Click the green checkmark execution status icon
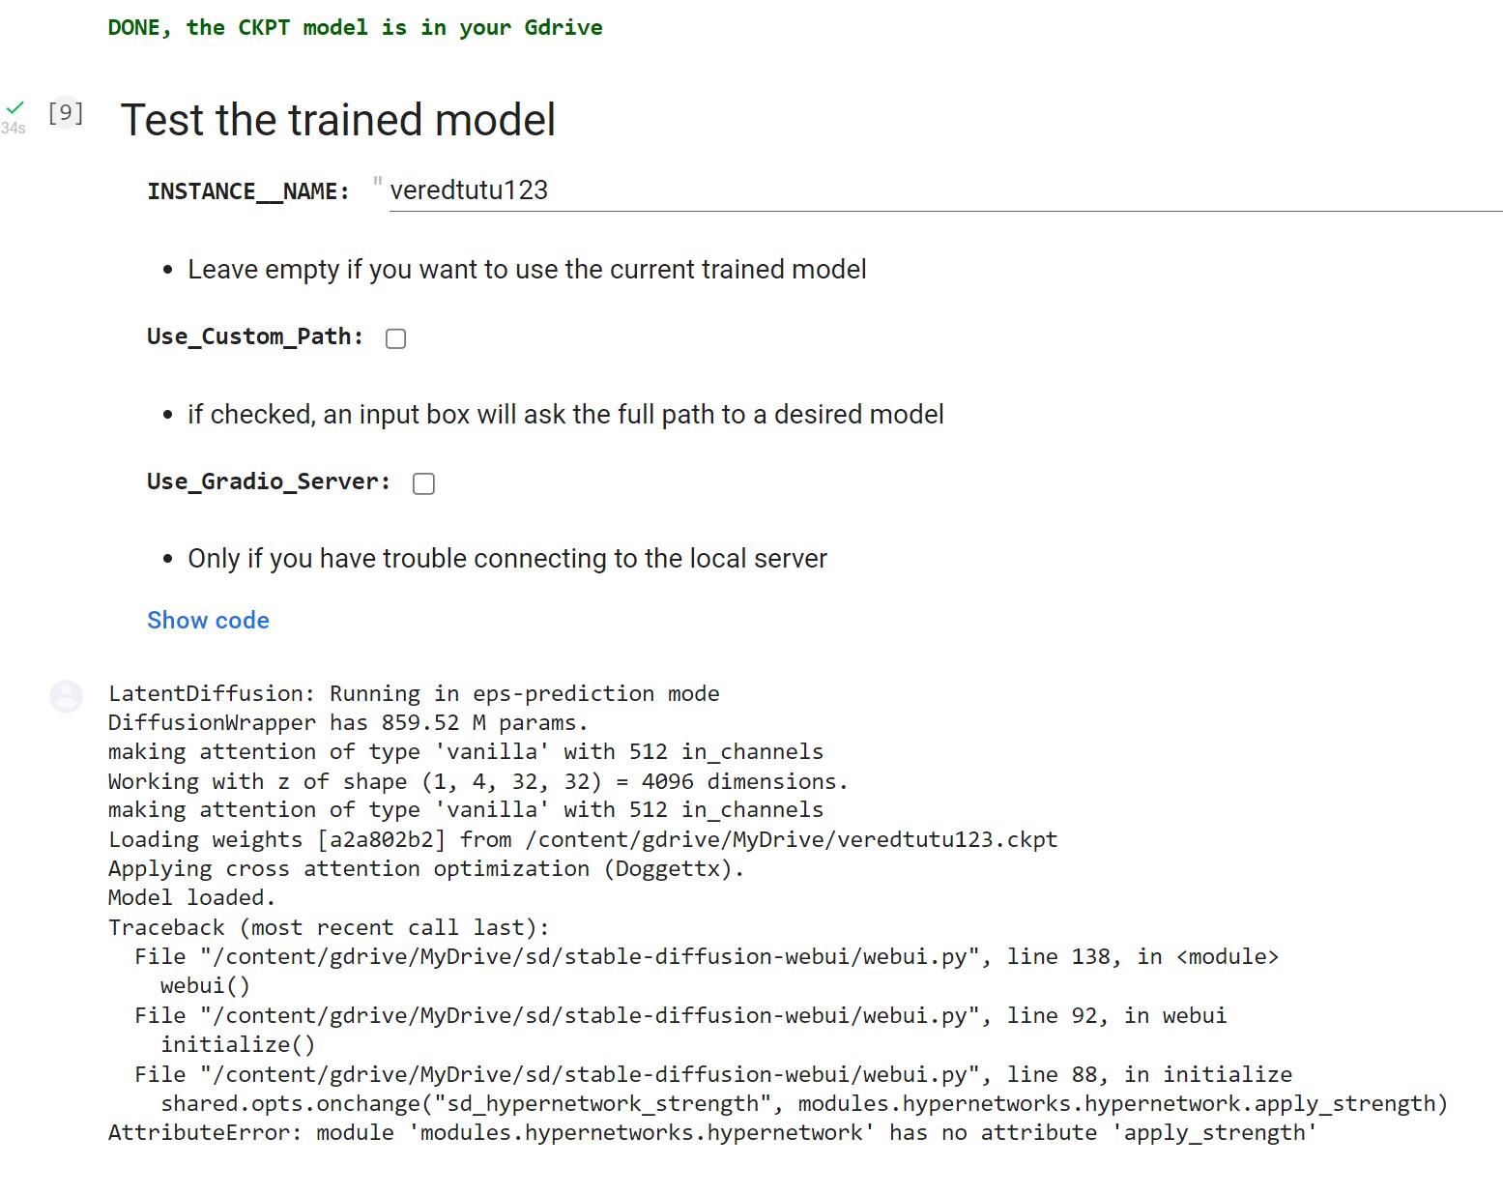The image size is (1503, 1196). coord(15,106)
